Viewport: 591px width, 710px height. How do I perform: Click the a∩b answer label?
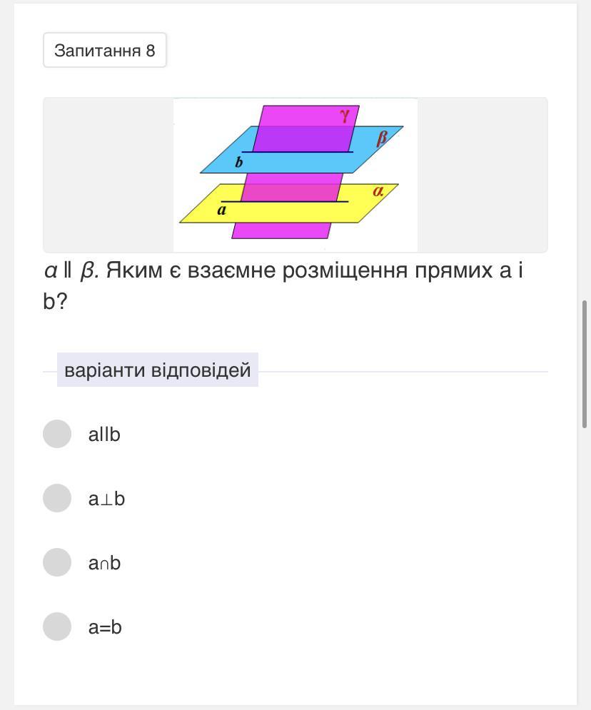104,563
